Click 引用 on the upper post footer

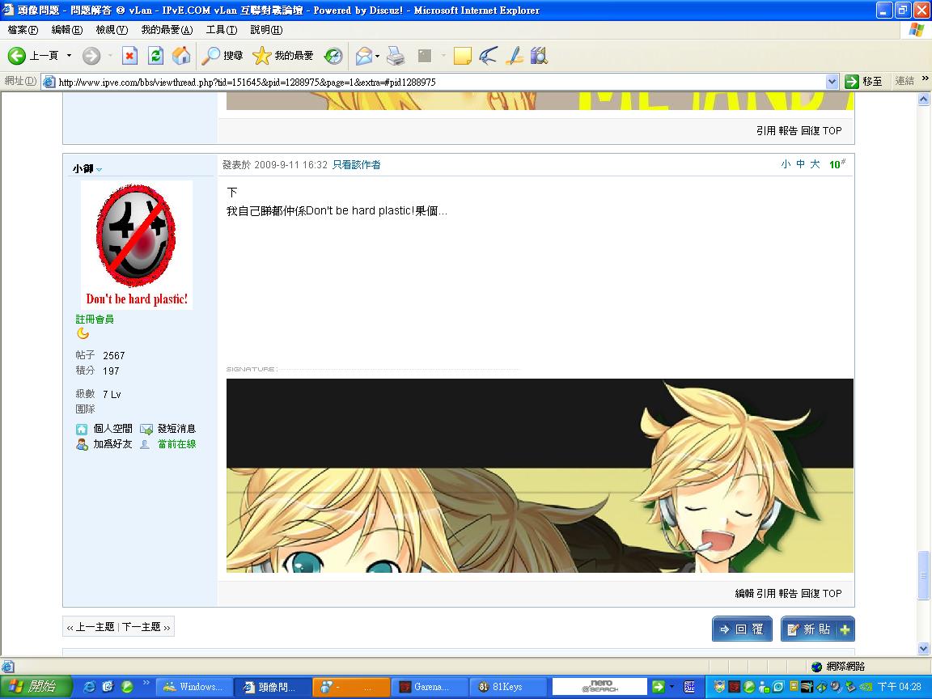click(x=766, y=131)
